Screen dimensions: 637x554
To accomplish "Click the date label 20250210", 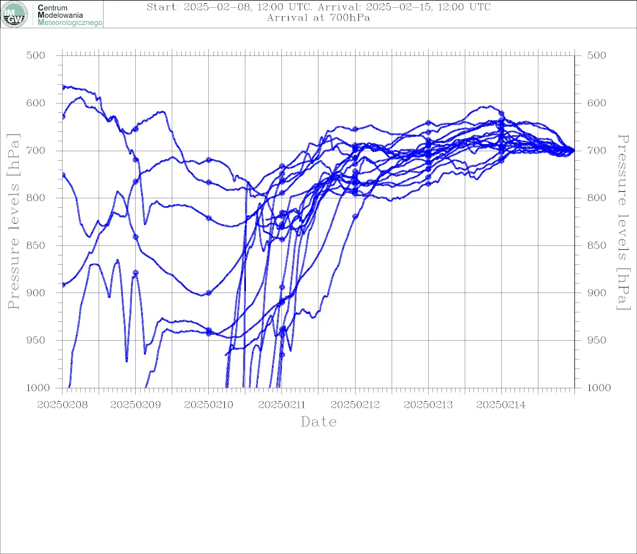I will pyautogui.click(x=209, y=405).
